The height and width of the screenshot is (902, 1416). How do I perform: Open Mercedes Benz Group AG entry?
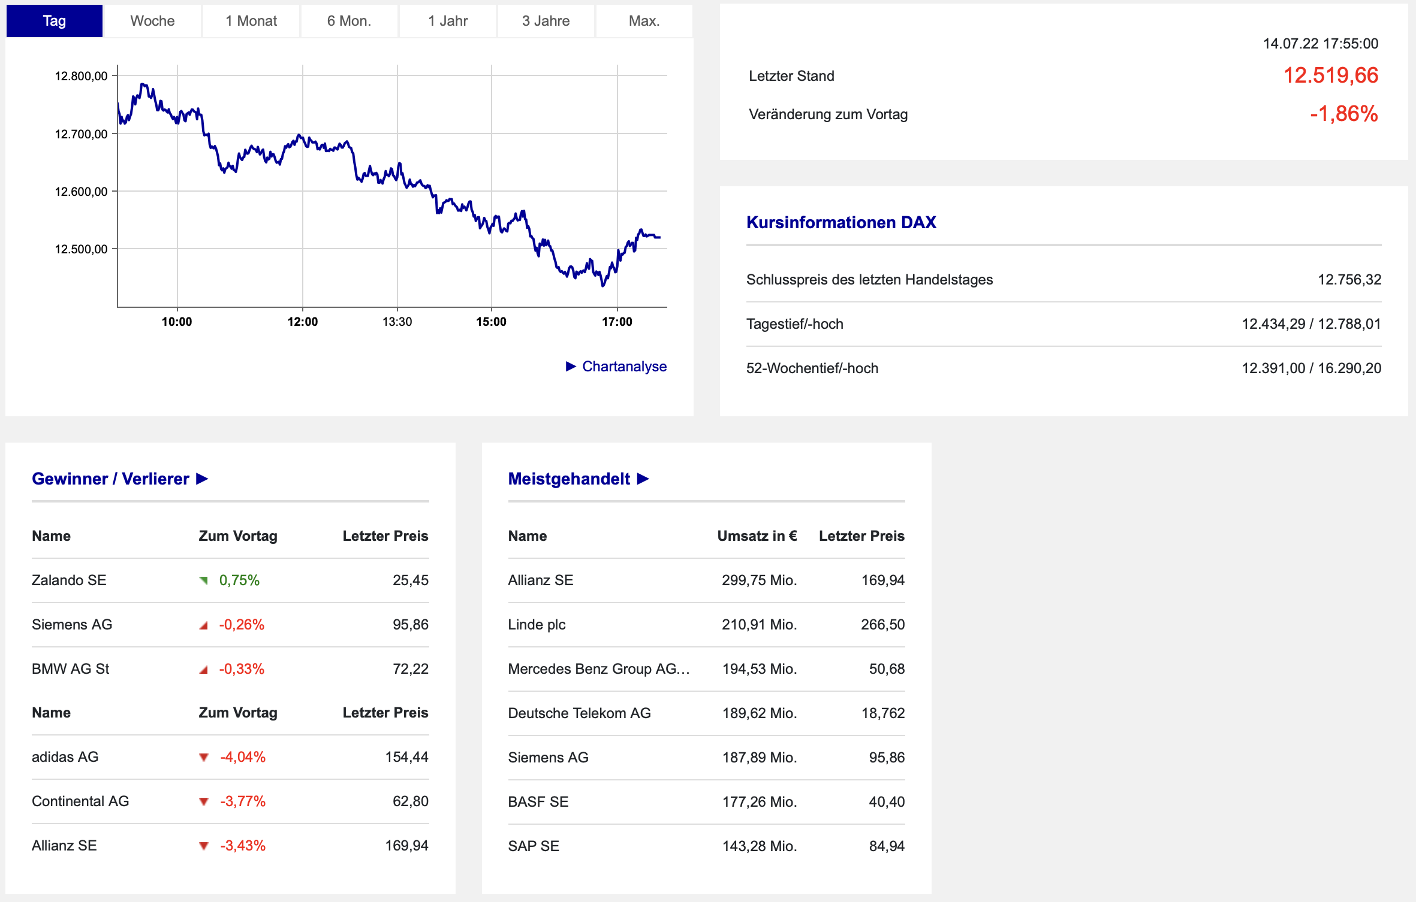click(x=599, y=669)
